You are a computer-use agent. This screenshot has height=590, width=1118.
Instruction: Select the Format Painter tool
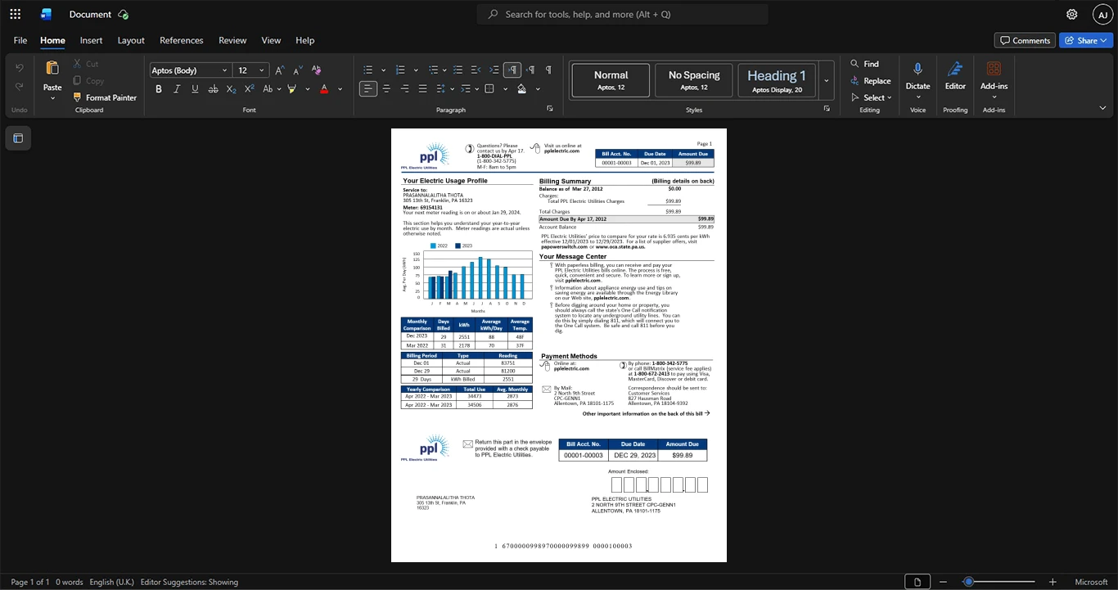[105, 97]
